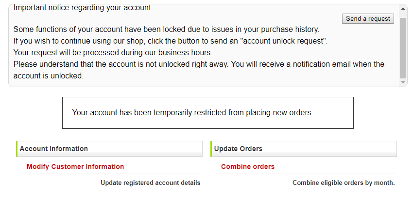Open the Combine orders link
The height and width of the screenshot is (197, 413).
pos(247,167)
